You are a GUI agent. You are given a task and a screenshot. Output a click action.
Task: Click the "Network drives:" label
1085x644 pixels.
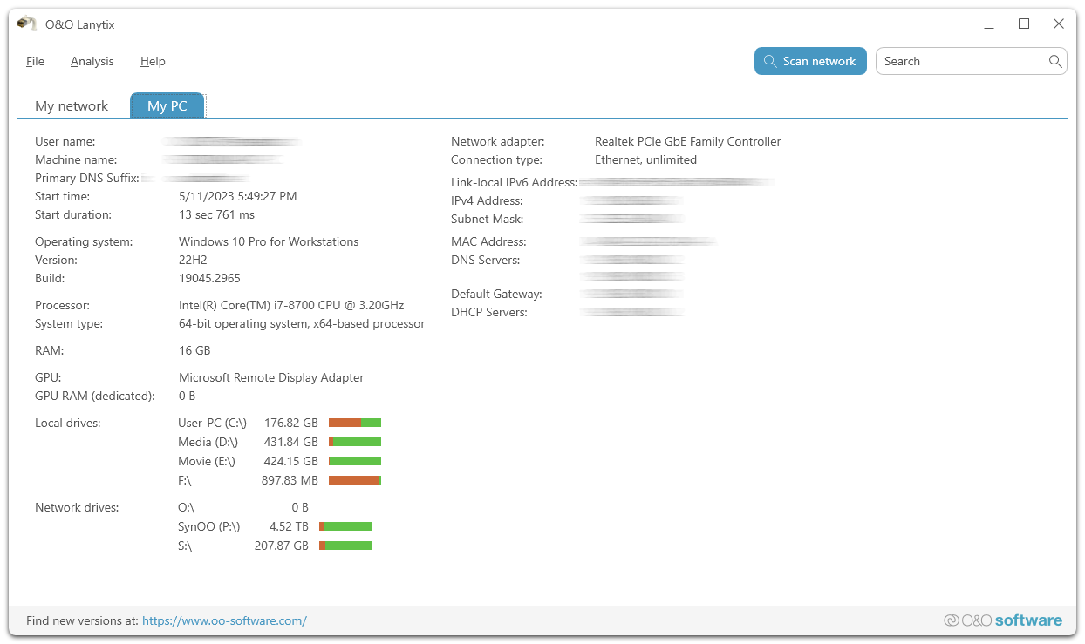pos(77,507)
